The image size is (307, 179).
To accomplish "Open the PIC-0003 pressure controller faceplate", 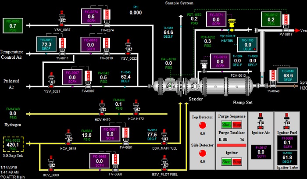I will 13,25.
